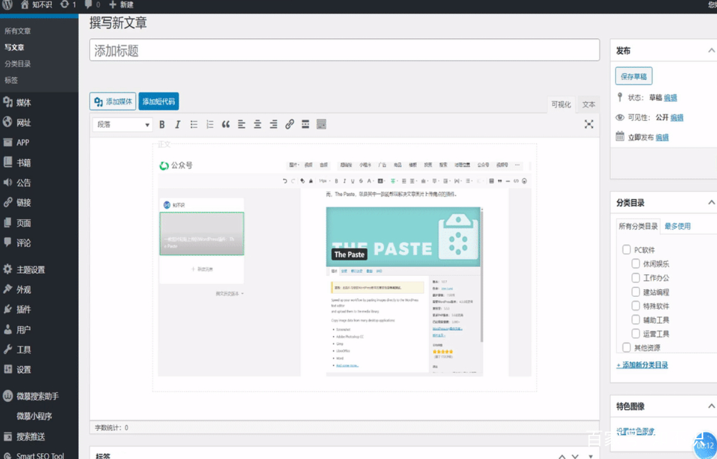The height and width of the screenshot is (459, 717).
Task: Click the WordPress logo in admin bar
Action: pos(7,5)
